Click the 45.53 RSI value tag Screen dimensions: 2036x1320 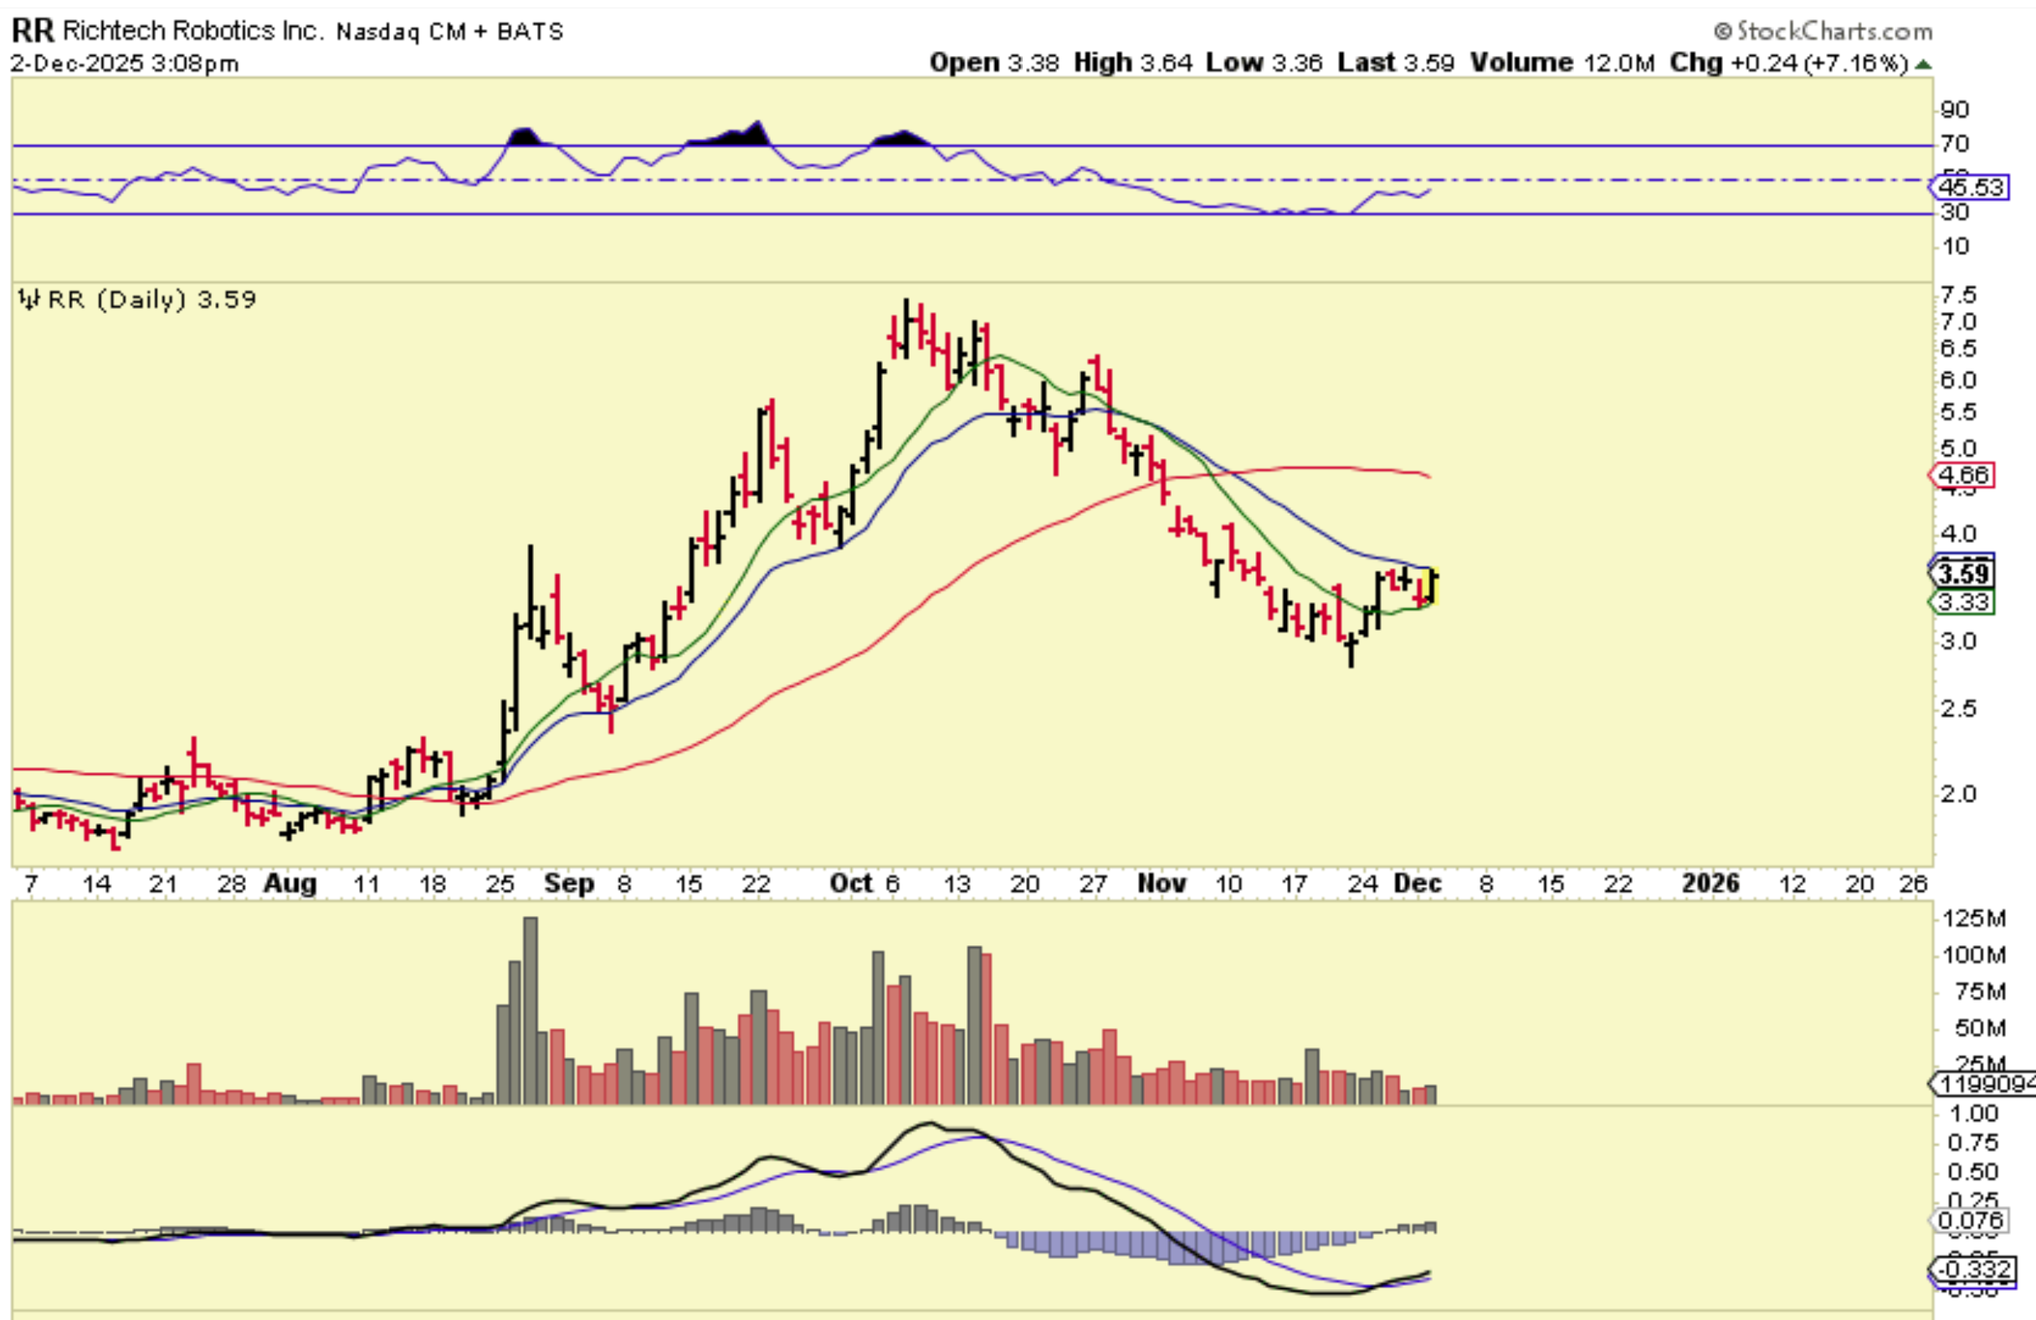pyautogui.click(x=1971, y=187)
